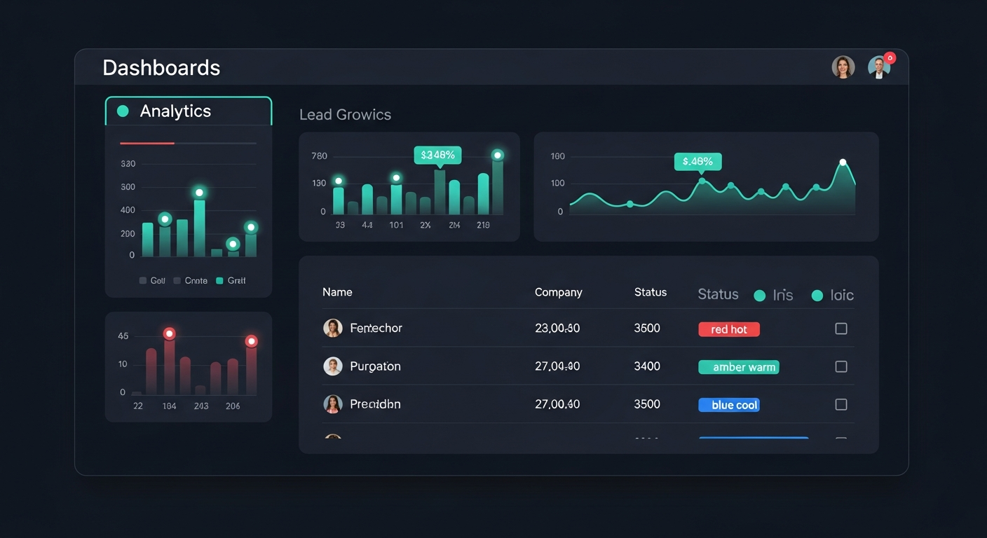This screenshot has width=987, height=538.
Task: Toggle the Grait legend entry
Action: [231, 280]
